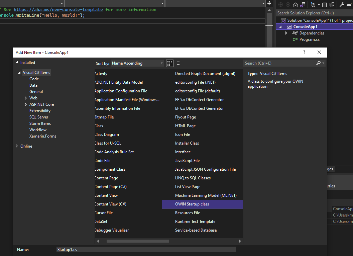Collapse the Visual C# Items node
The height and width of the screenshot is (256, 353).
[19, 73]
